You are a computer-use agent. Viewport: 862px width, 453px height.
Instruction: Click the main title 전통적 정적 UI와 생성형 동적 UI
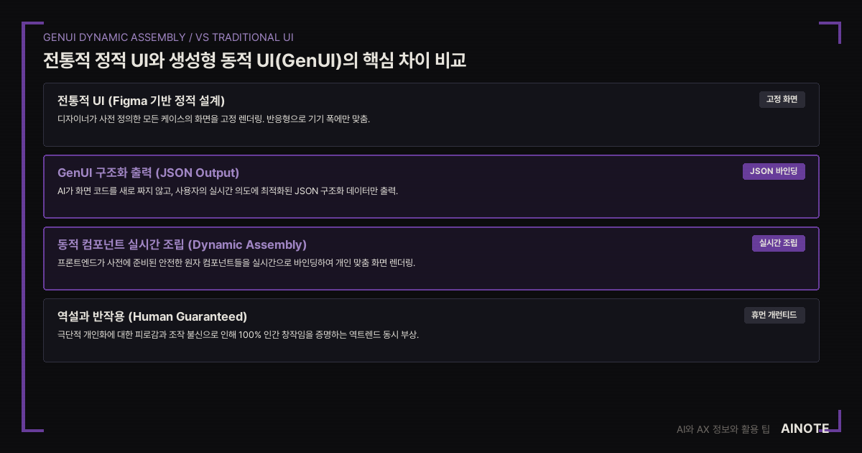(254, 60)
